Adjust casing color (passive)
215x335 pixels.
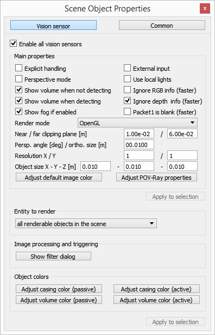(x=59, y=289)
